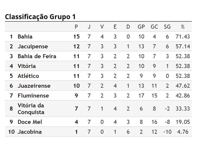Viewport: 197px width, 145px height.
Task: Click the Bahia team name
Action: [25, 37]
